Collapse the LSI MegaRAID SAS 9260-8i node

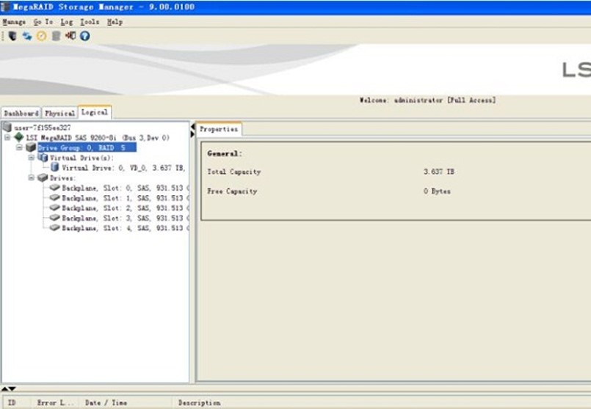(x=7, y=137)
